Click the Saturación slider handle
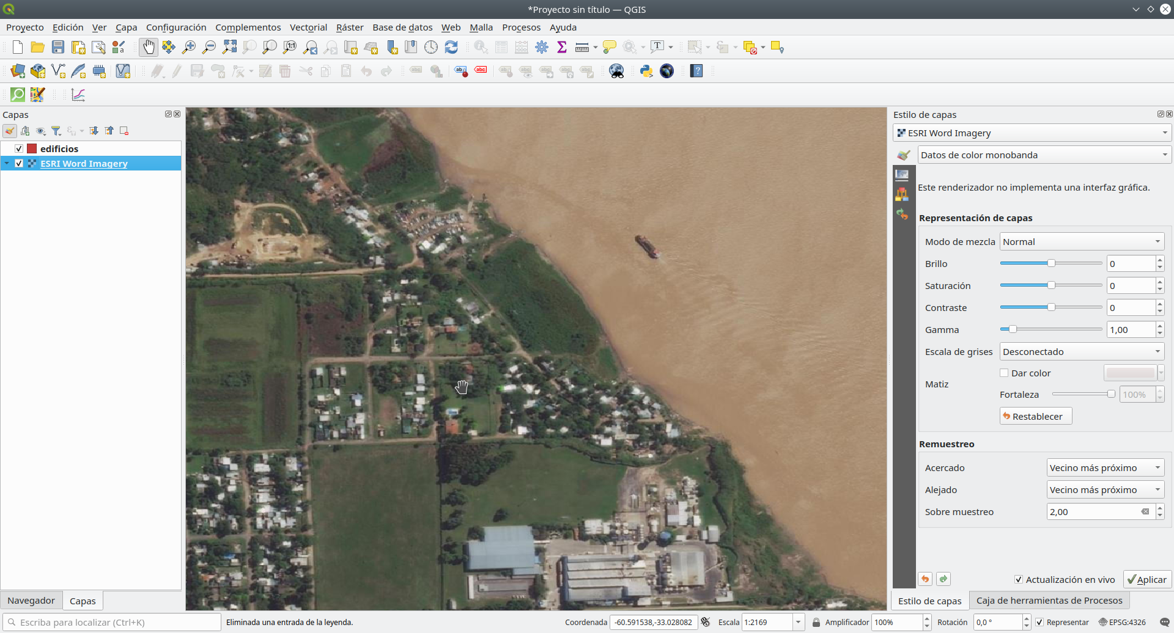 point(1051,285)
